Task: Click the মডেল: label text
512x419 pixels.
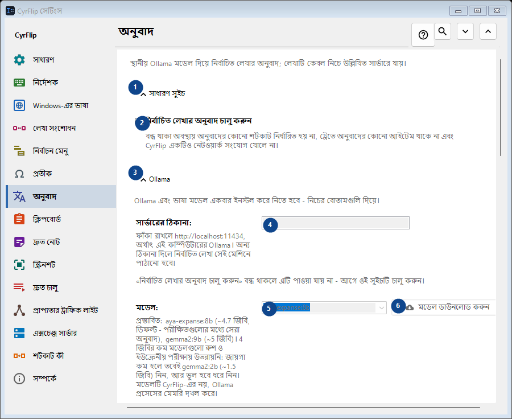Action: coord(147,307)
